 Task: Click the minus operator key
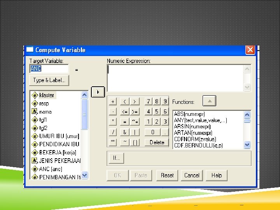tap(113, 112)
